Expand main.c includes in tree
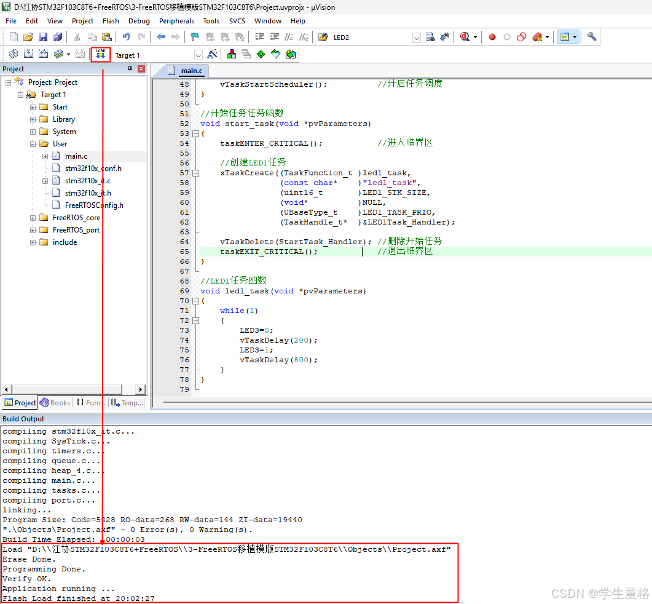 tap(45, 156)
